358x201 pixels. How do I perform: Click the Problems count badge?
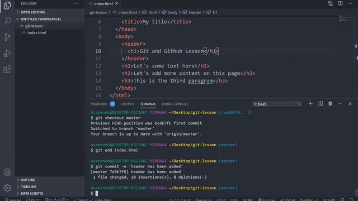112,104
